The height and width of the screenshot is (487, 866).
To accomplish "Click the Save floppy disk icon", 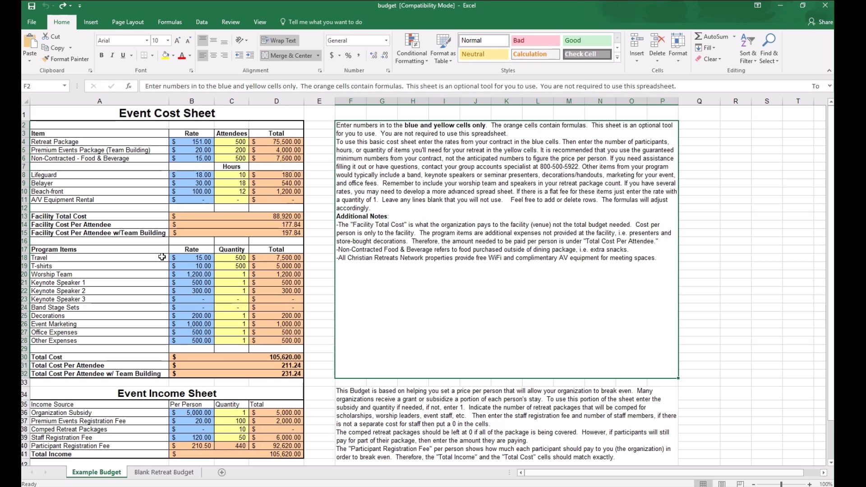I will tap(32, 6).
